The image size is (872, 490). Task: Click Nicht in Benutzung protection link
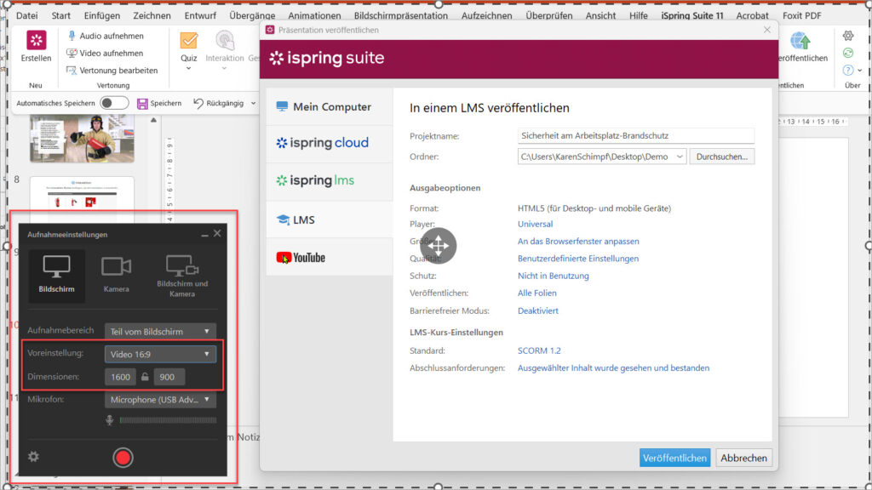(553, 276)
